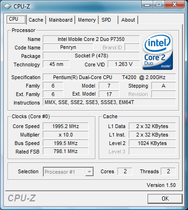
Task: Click the empty Level 3 cache field
Action: [152, 151]
